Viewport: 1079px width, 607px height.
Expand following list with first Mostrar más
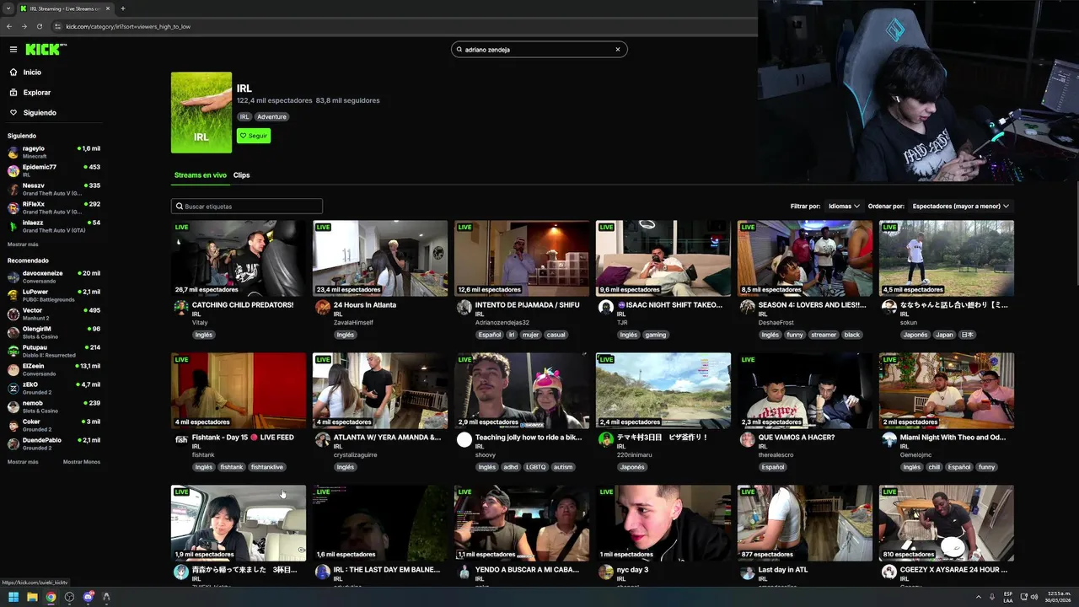coord(23,244)
